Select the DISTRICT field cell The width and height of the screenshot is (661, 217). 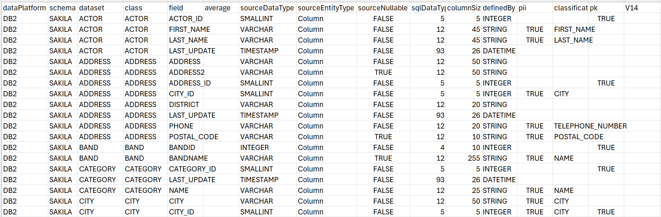tap(184, 104)
